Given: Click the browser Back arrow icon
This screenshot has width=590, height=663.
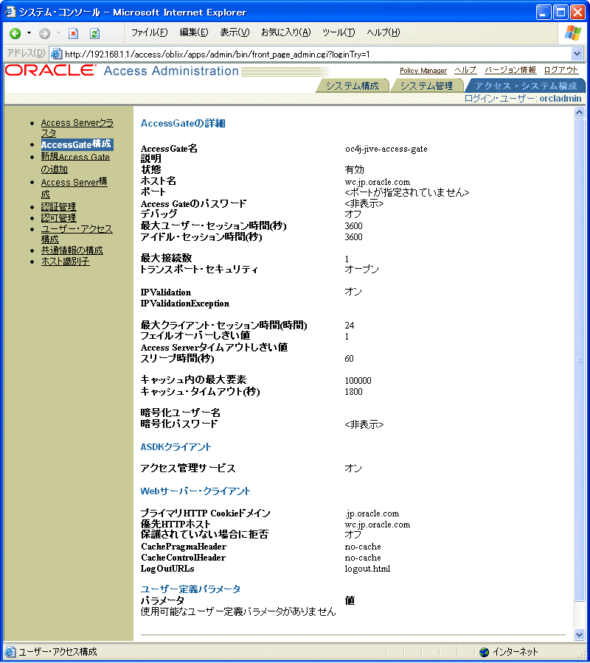Looking at the screenshot, I should coord(15,33).
